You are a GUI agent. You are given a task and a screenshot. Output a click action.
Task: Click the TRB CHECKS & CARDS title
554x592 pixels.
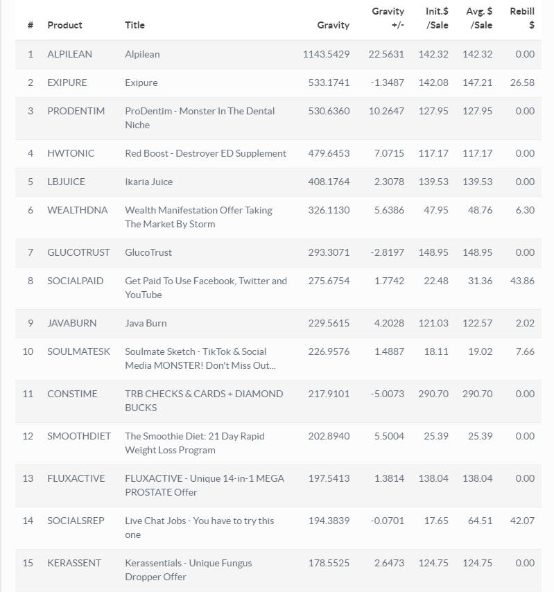click(x=204, y=401)
